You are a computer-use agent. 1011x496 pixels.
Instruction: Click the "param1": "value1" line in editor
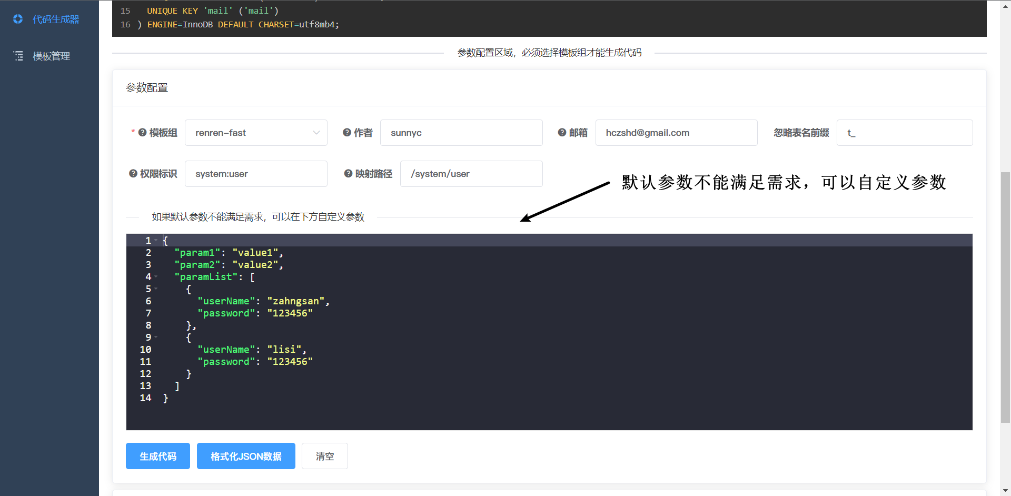click(229, 253)
